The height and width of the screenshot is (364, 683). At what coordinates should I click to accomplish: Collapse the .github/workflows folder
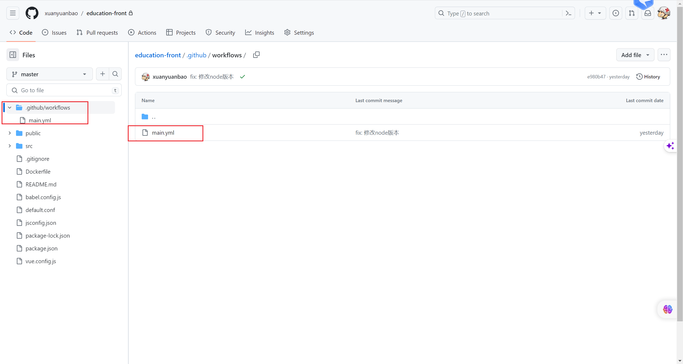point(10,107)
